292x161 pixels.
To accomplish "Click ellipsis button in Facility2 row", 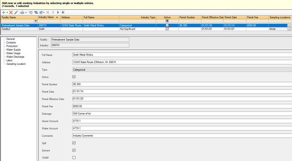I will click(289, 29).
